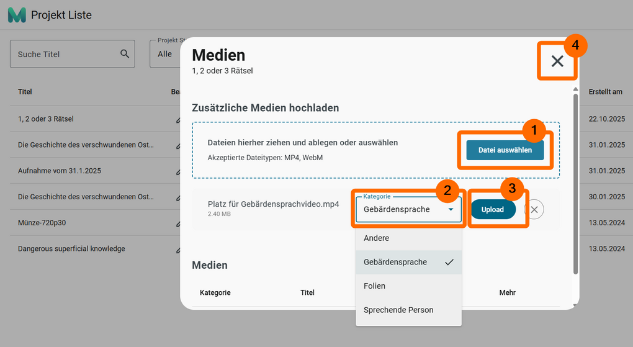
Task: Open the Münze-720p30 project row
Action: (x=42, y=223)
